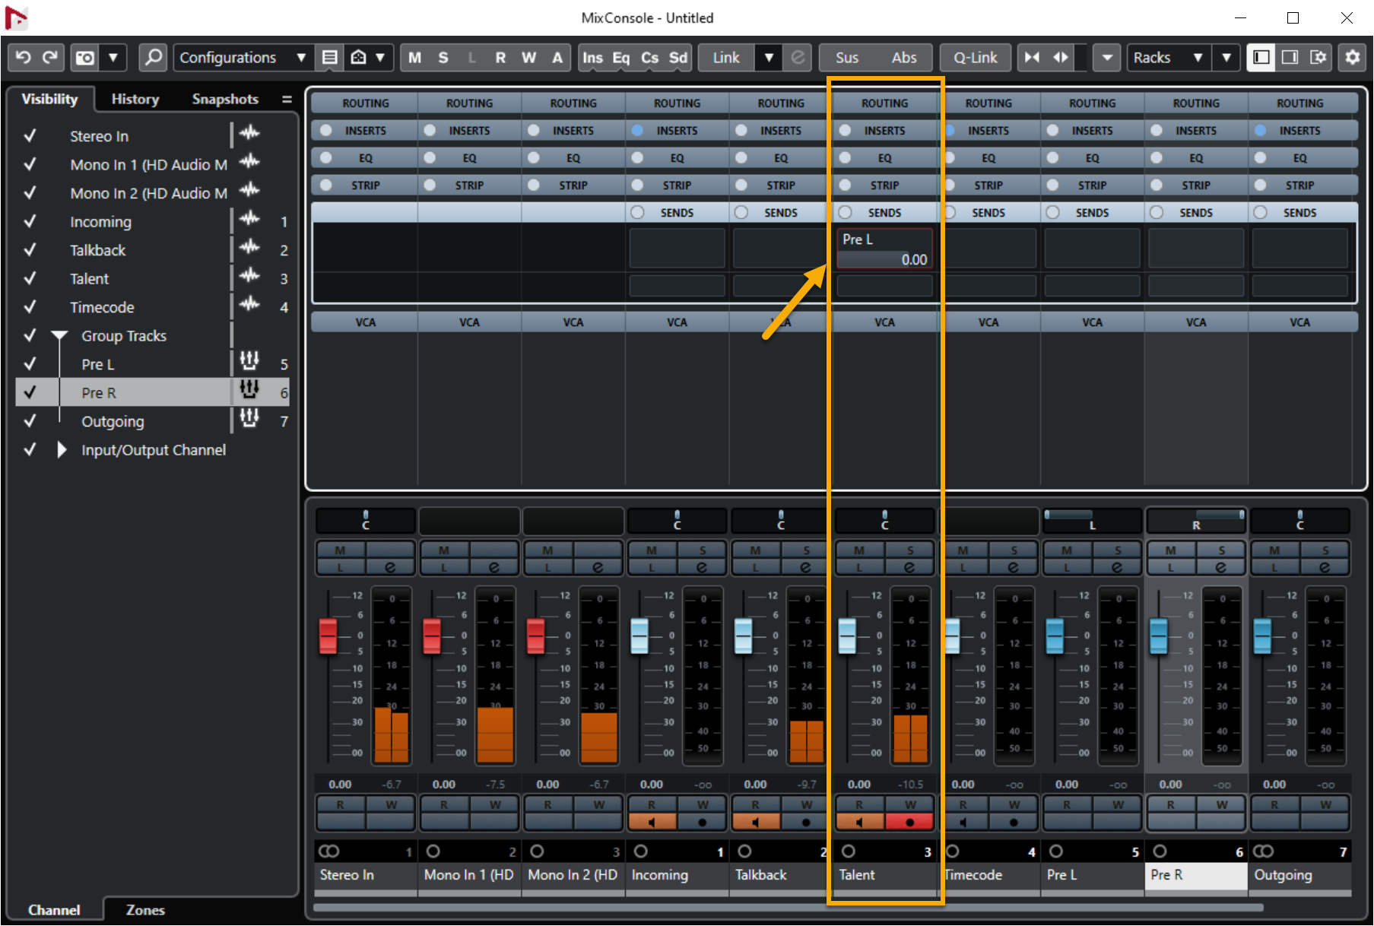Click the undo arrow in toolbar

click(x=23, y=58)
